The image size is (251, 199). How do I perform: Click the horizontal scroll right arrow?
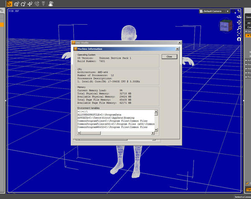[x=153, y=133]
